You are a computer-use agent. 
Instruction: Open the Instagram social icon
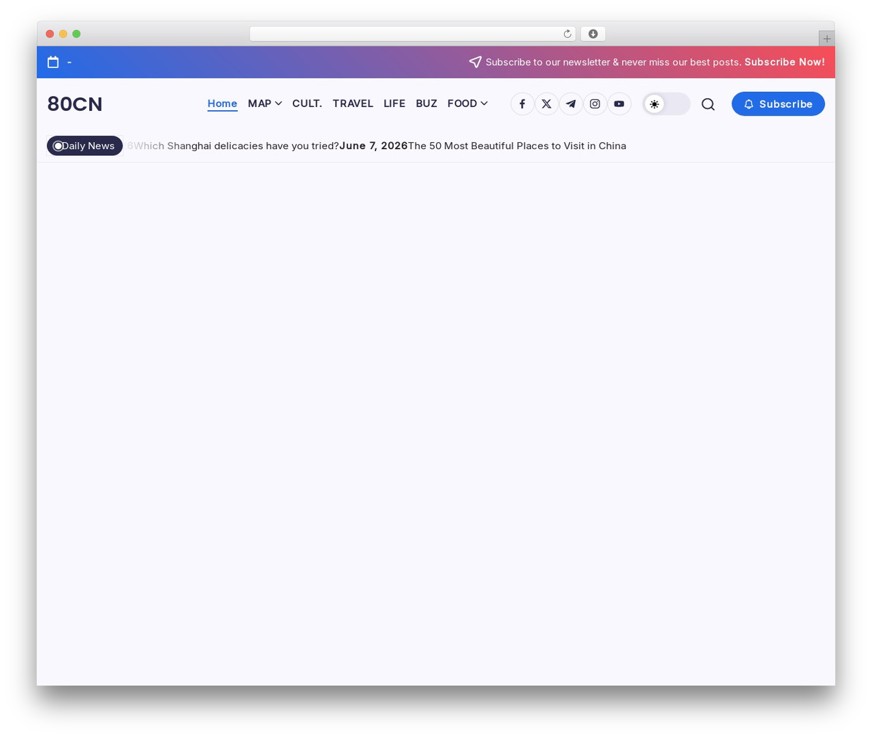pos(595,104)
